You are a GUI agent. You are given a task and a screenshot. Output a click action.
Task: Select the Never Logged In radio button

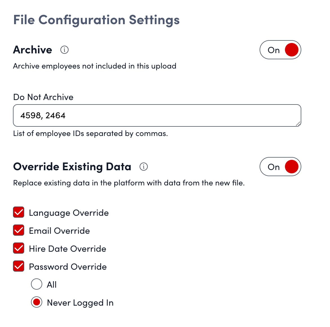click(x=36, y=302)
